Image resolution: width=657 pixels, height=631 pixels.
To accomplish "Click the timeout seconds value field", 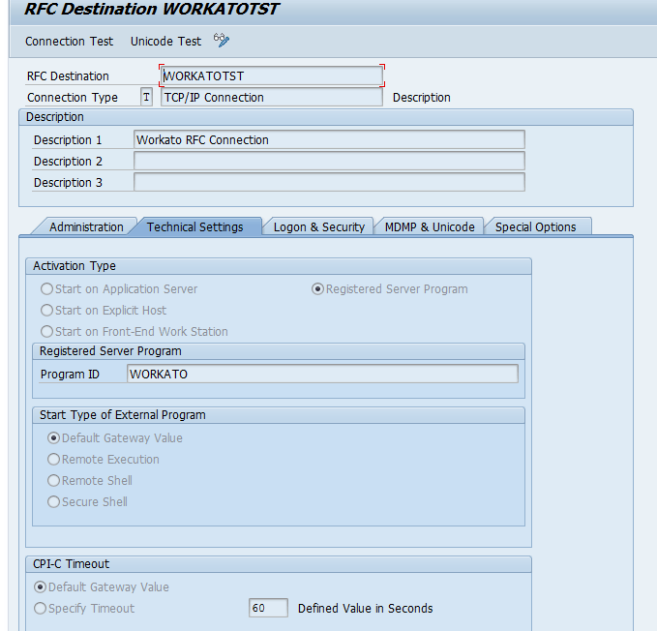I will pos(268,609).
